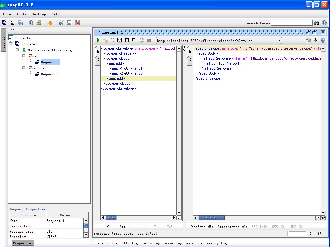330x247 pixels.
Task: Click the binoculars forum search icon
Action: click(317, 23)
